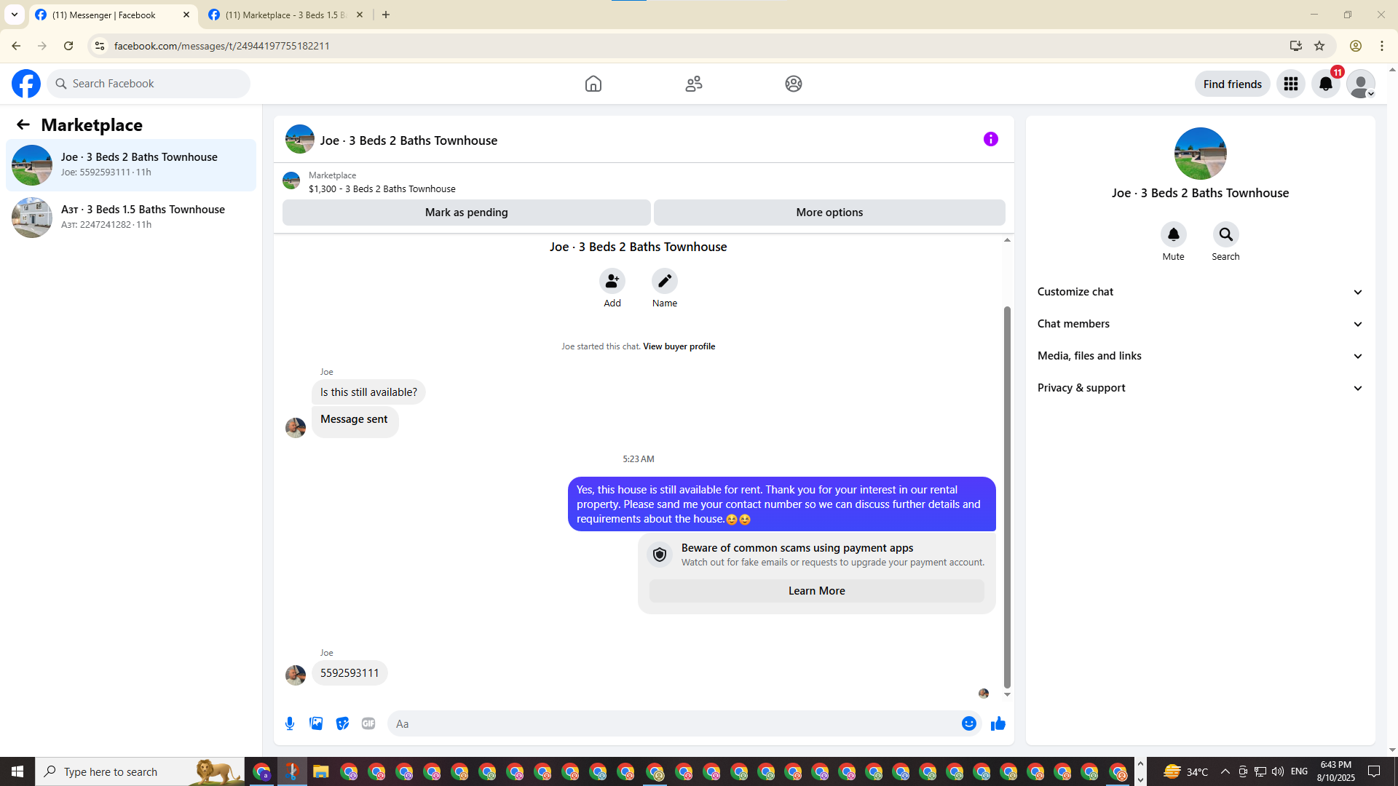The image size is (1398, 786).
Task: Mute this conversation with the bell icon
Action: click(1173, 234)
